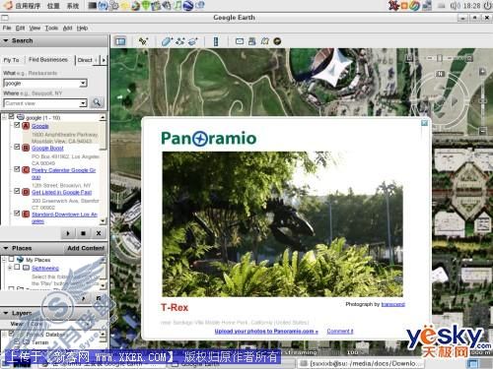Close the Panoramio balloon popup
The image size is (493, 369).
(425, 123)
